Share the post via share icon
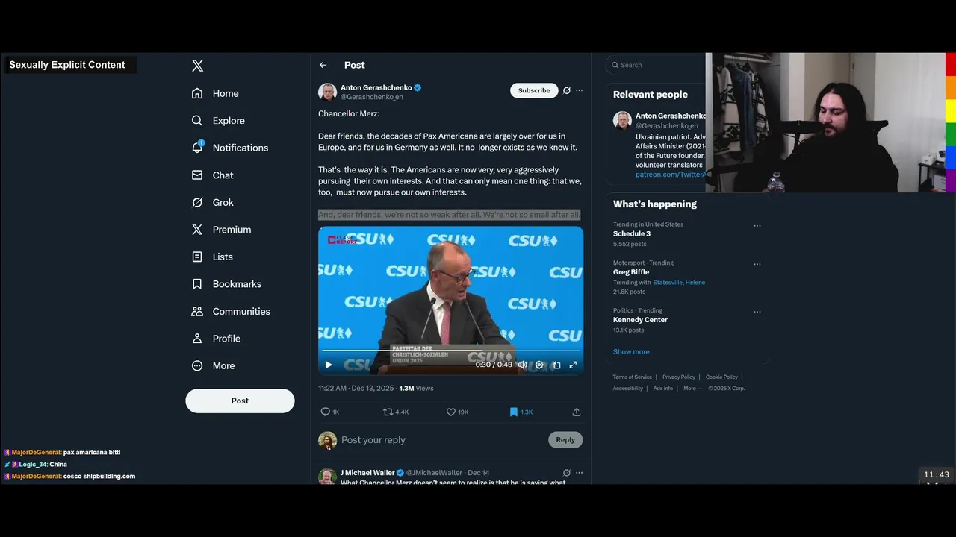Image resolution: width=956 pixels, height=537 pixels. tap(577, 412)
